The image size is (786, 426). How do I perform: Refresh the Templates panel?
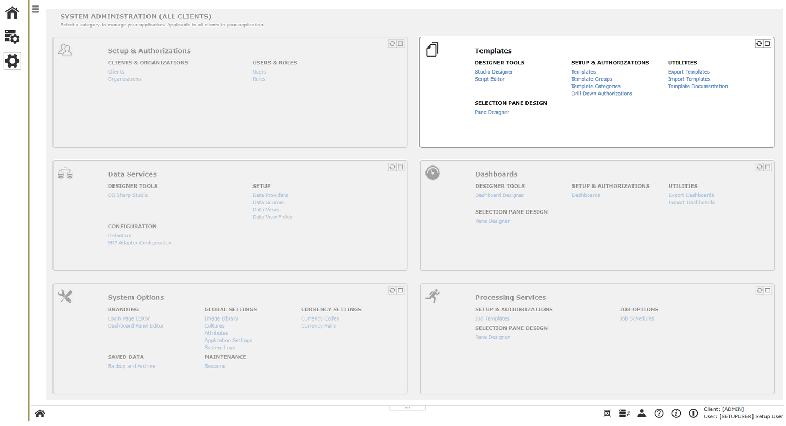[x=759, y=44]
